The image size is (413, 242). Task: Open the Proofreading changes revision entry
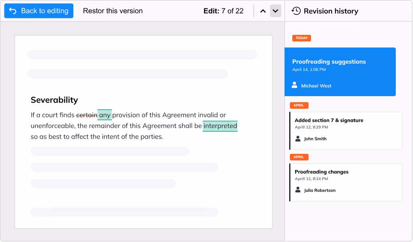[x=345, y=182]
